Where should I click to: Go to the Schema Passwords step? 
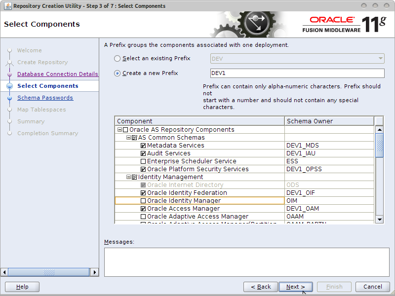pyautogui.click(x=45, y=98)
